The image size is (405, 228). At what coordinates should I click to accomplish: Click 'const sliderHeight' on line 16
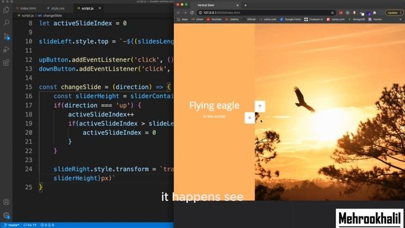(86, 96)
